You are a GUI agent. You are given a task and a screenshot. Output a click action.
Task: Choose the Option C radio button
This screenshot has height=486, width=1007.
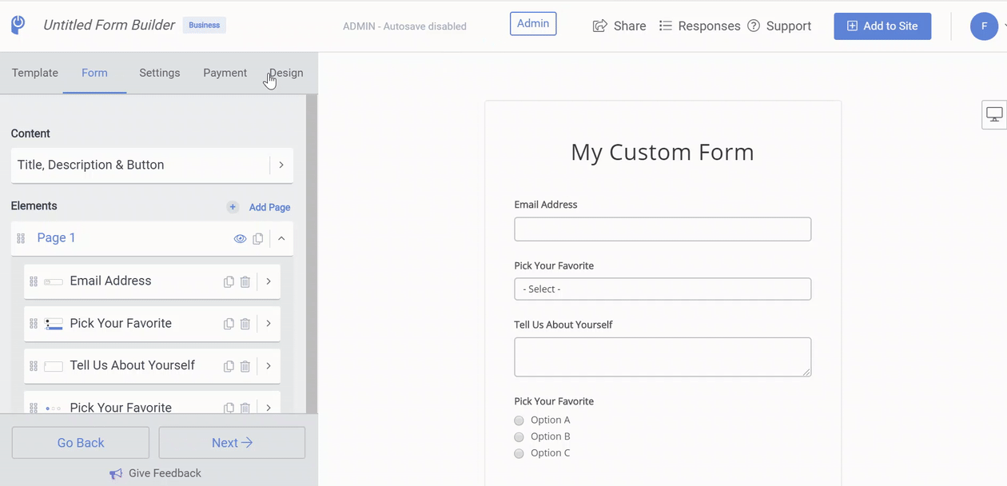(519, 453)
